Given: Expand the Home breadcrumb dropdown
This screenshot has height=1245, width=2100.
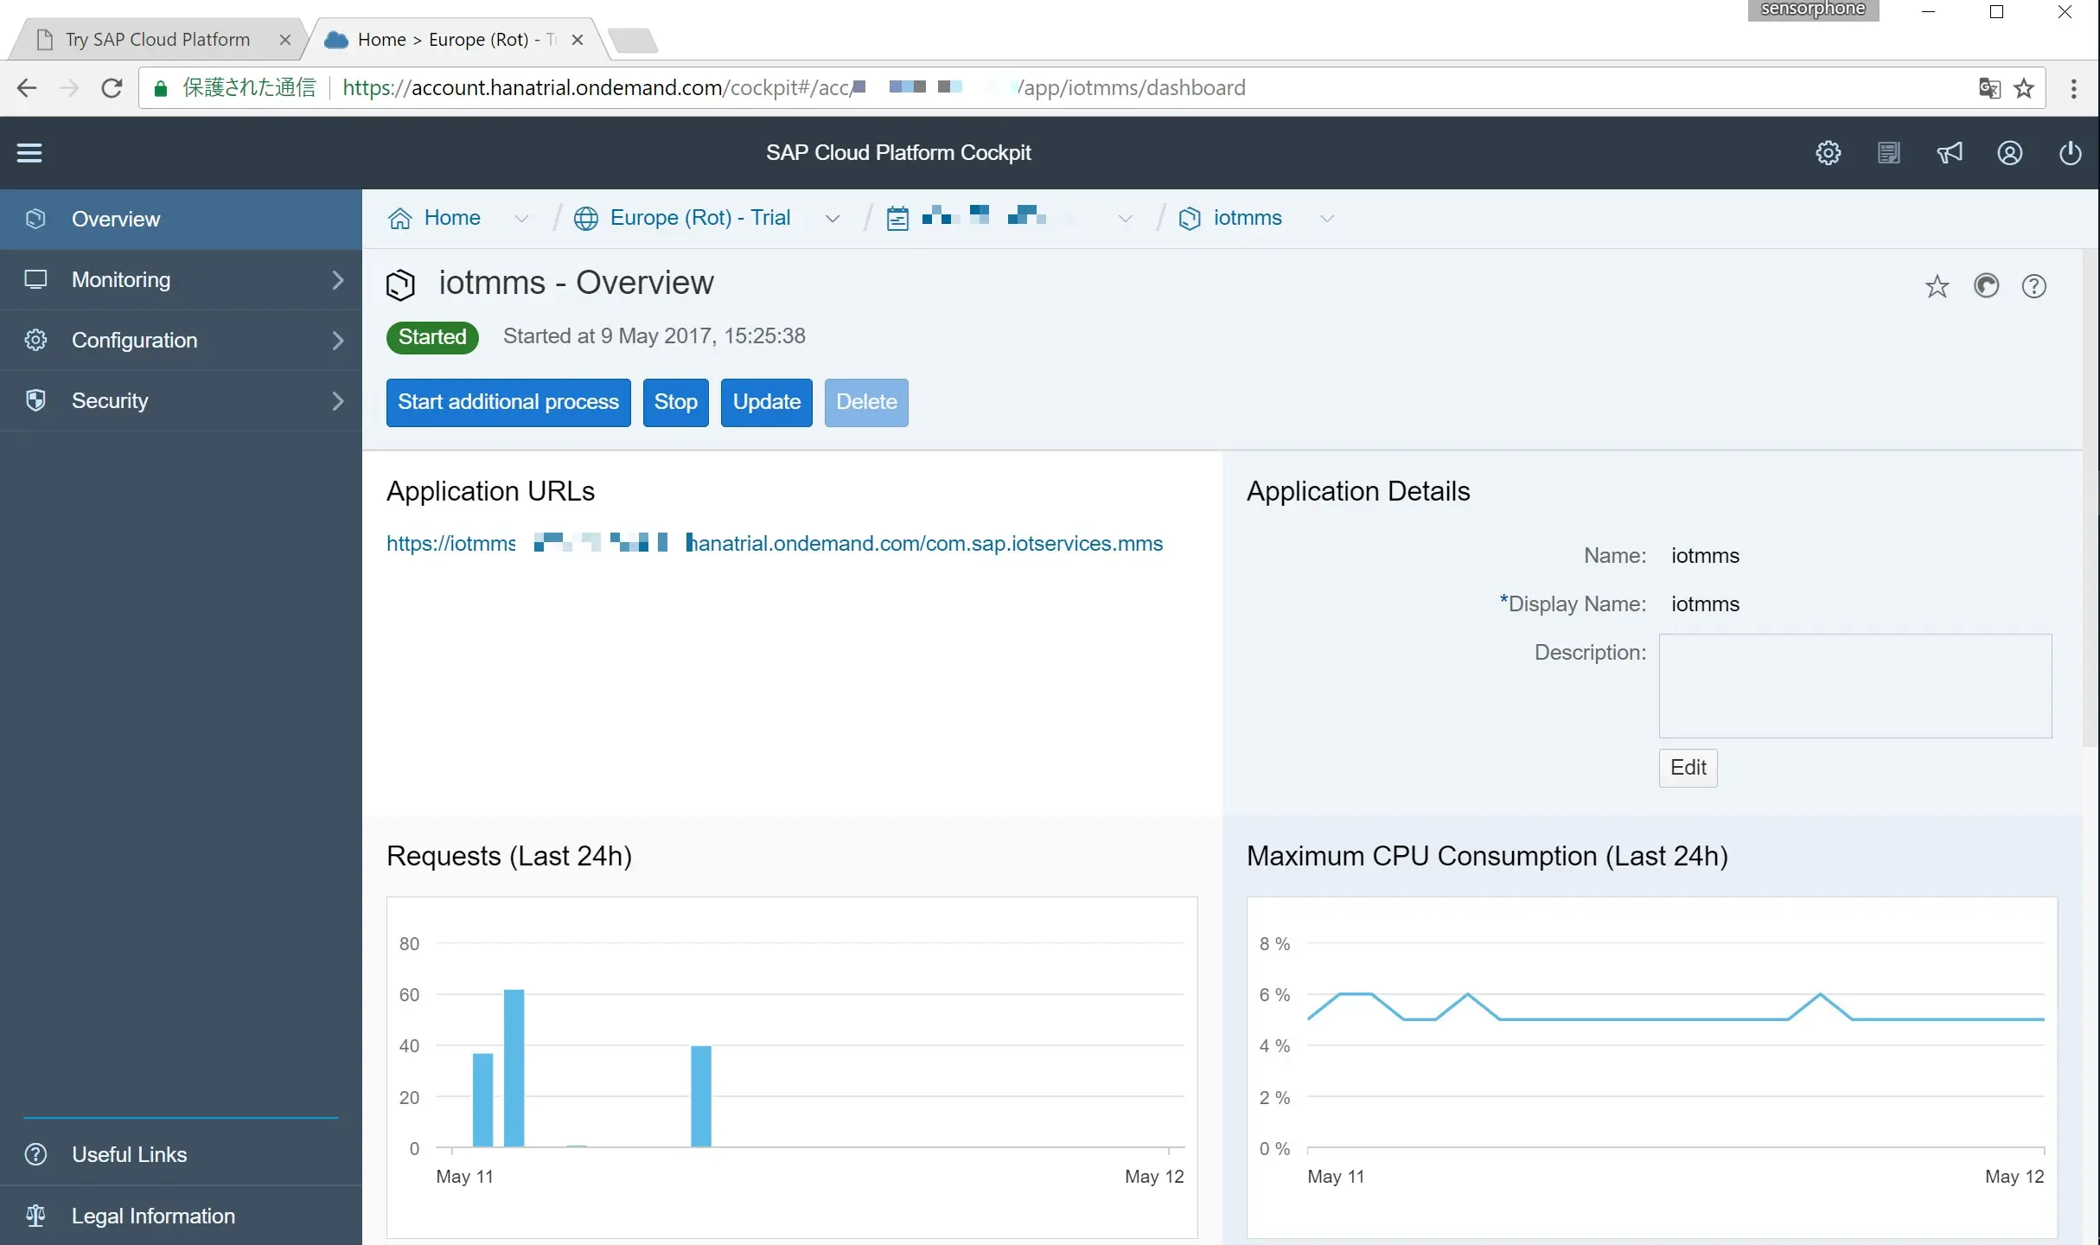Looking at the screenshot, I should (x=521, y=219).
